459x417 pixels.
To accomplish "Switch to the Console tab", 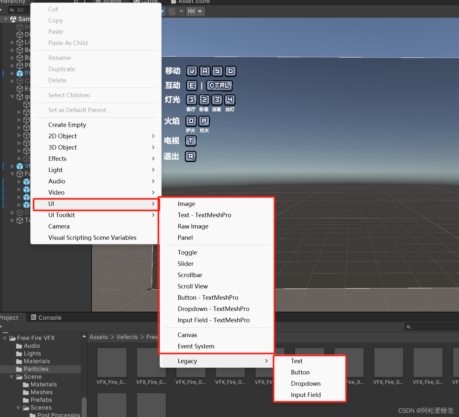I will [46, 317].
